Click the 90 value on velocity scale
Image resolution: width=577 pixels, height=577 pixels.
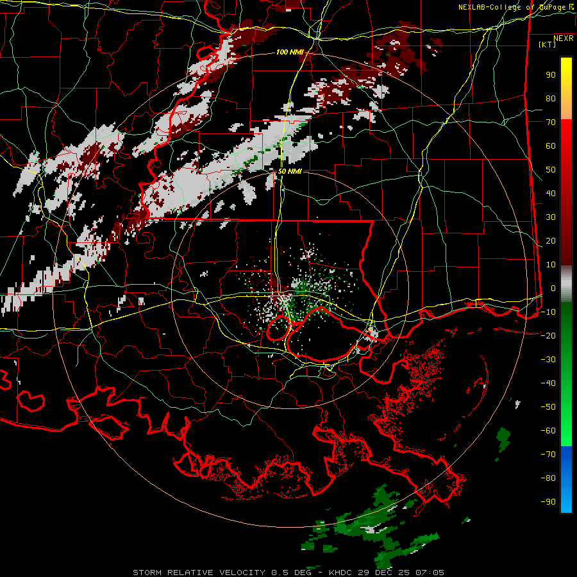click(551, 75)
